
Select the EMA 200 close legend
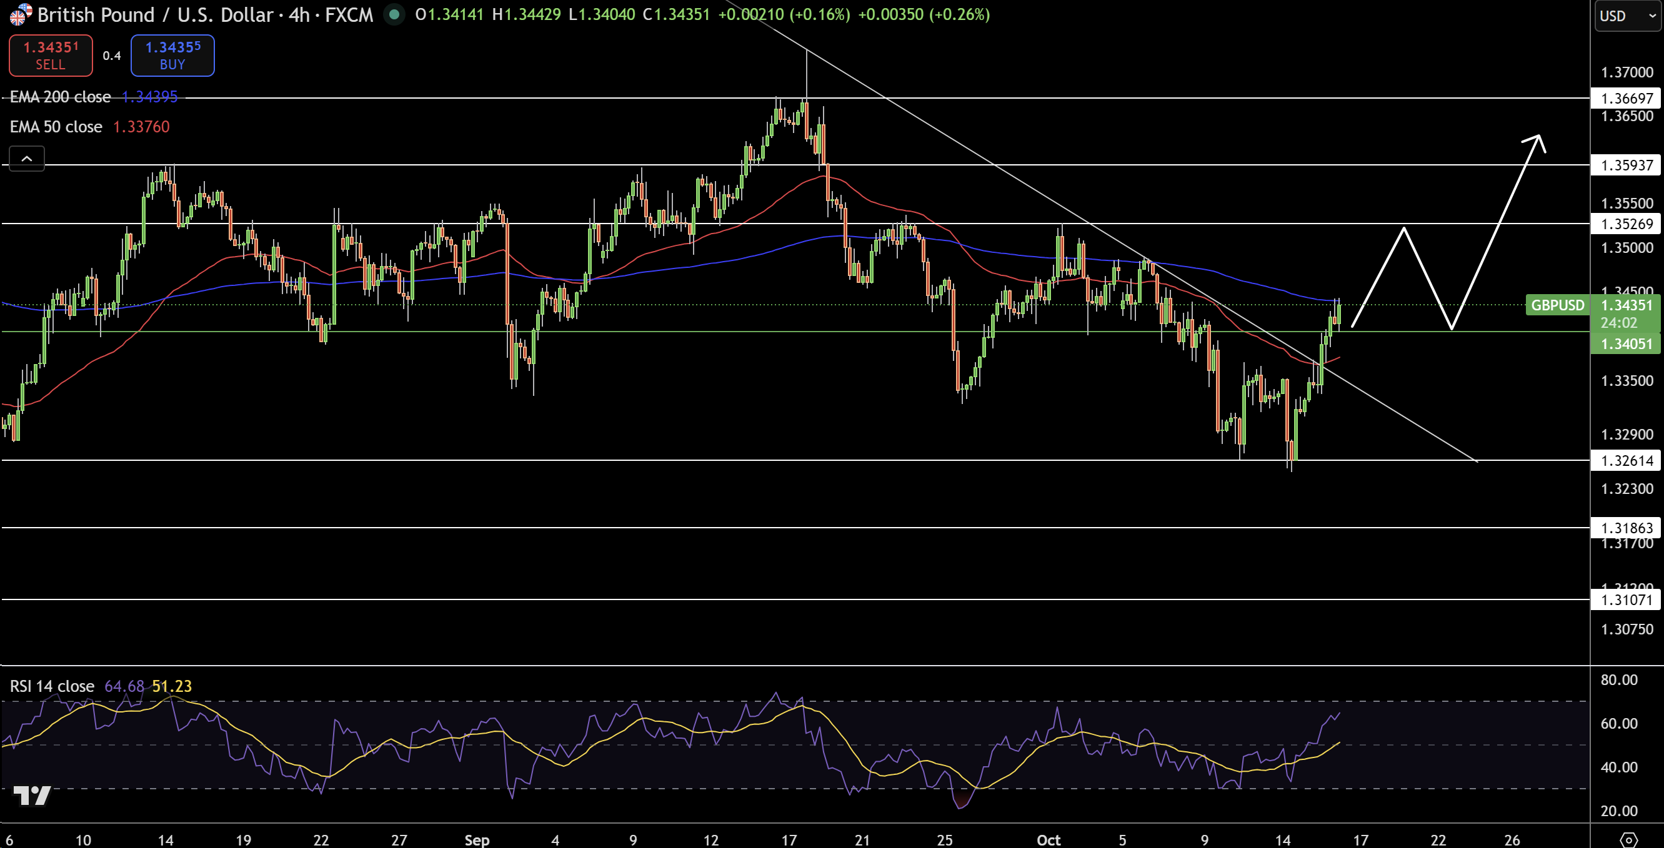(61, 97)
